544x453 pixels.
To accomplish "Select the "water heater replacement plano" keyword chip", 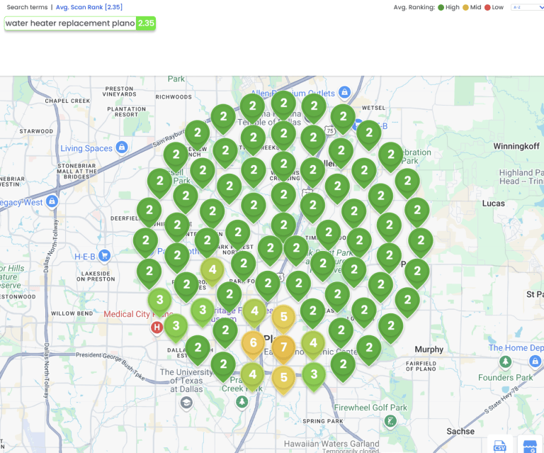I will pyautogui.click(x=70, y=23).
